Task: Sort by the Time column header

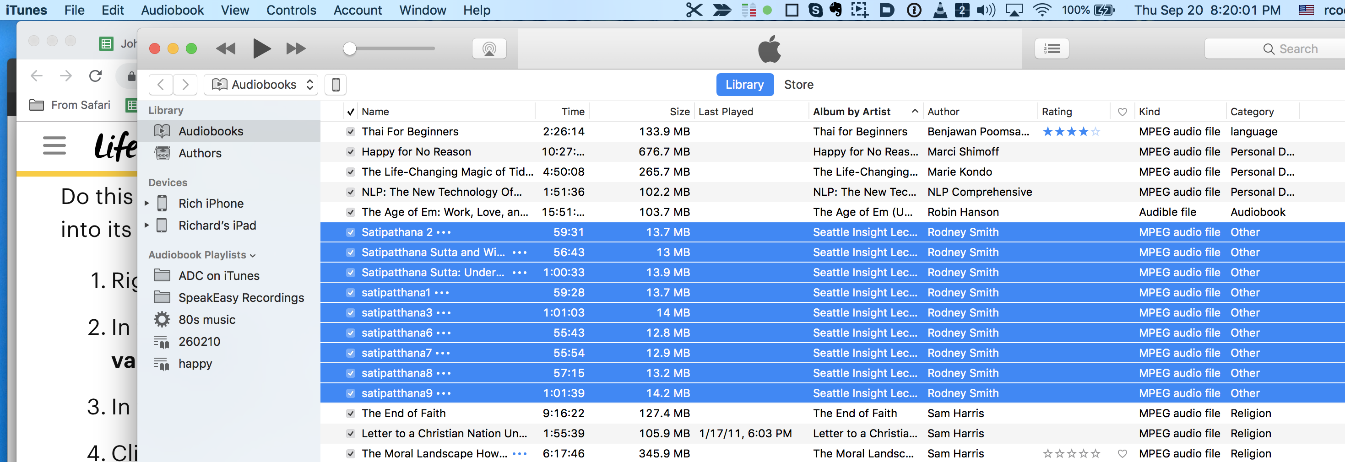Action: [x=562, y=112]
